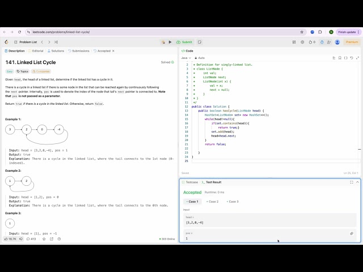The height and width of the screenshot is (272, 363).
Task: Reload the browser page
Action: click(x=19, y=32)
